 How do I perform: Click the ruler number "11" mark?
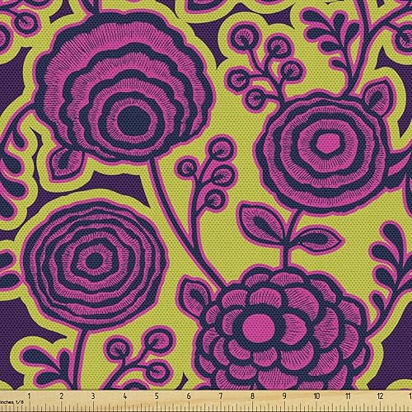pos(349,396)
